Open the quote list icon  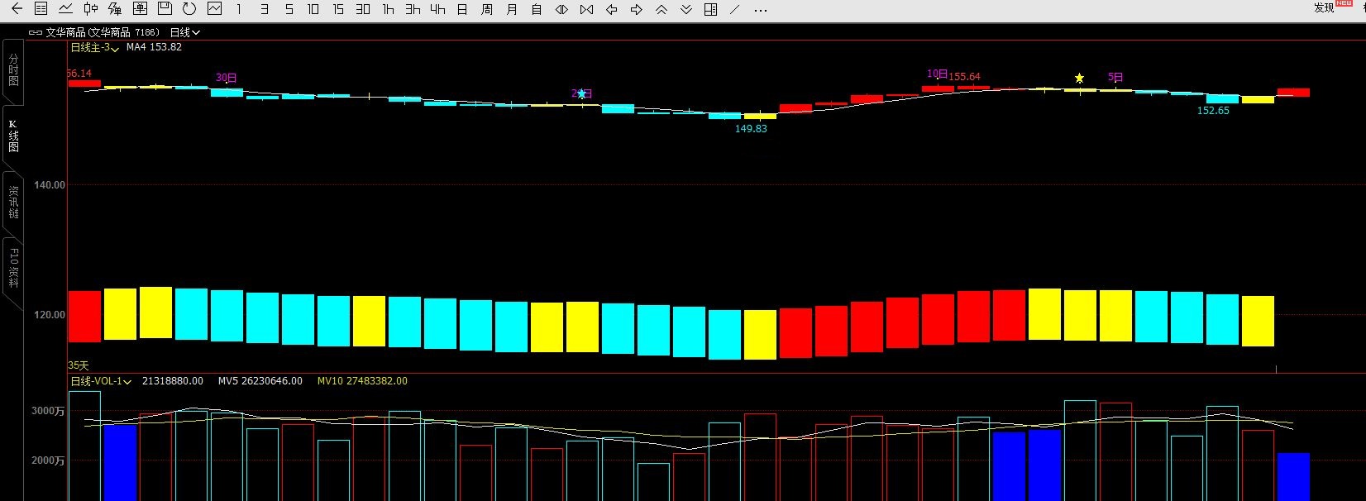(41, 9)
